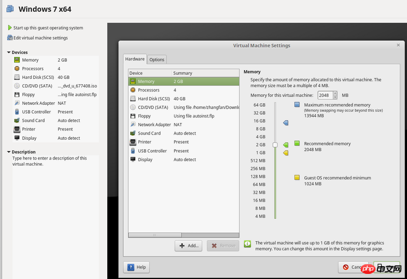Click '..._dvd_u_677408.iso' value in sidebar
The height and width of the screenshot is (279, 407).
pyautogui.click(x=77, y=86)
